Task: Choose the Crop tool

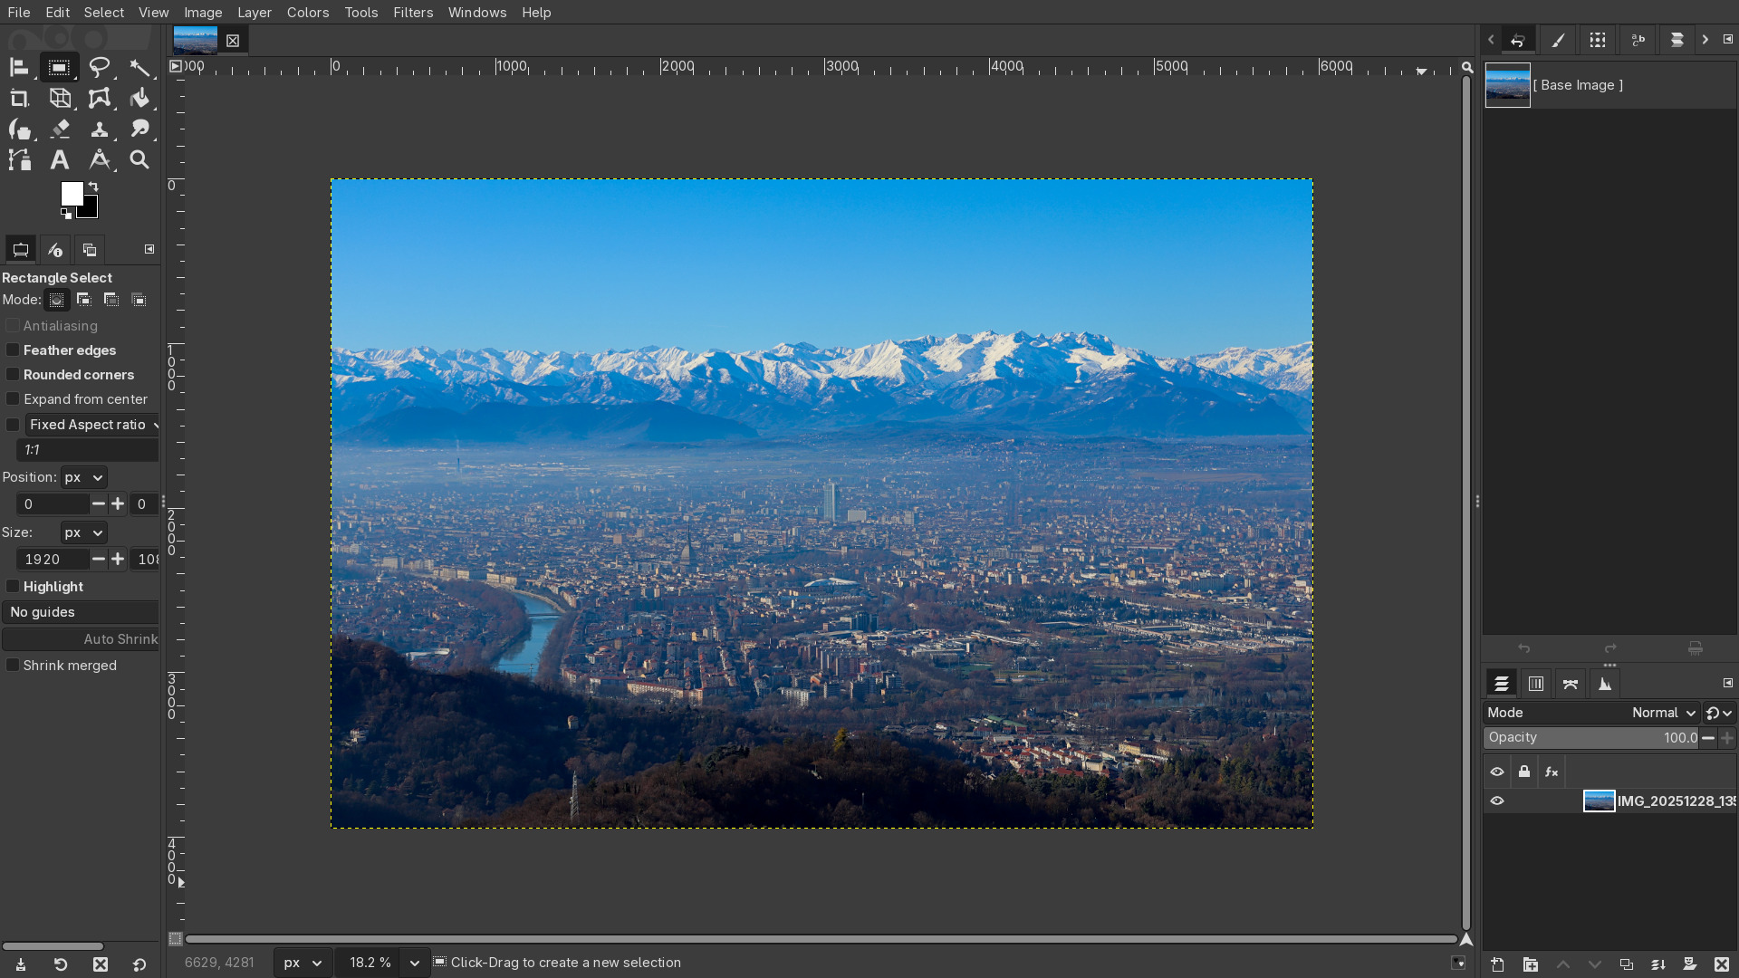Action: point(19,99)
